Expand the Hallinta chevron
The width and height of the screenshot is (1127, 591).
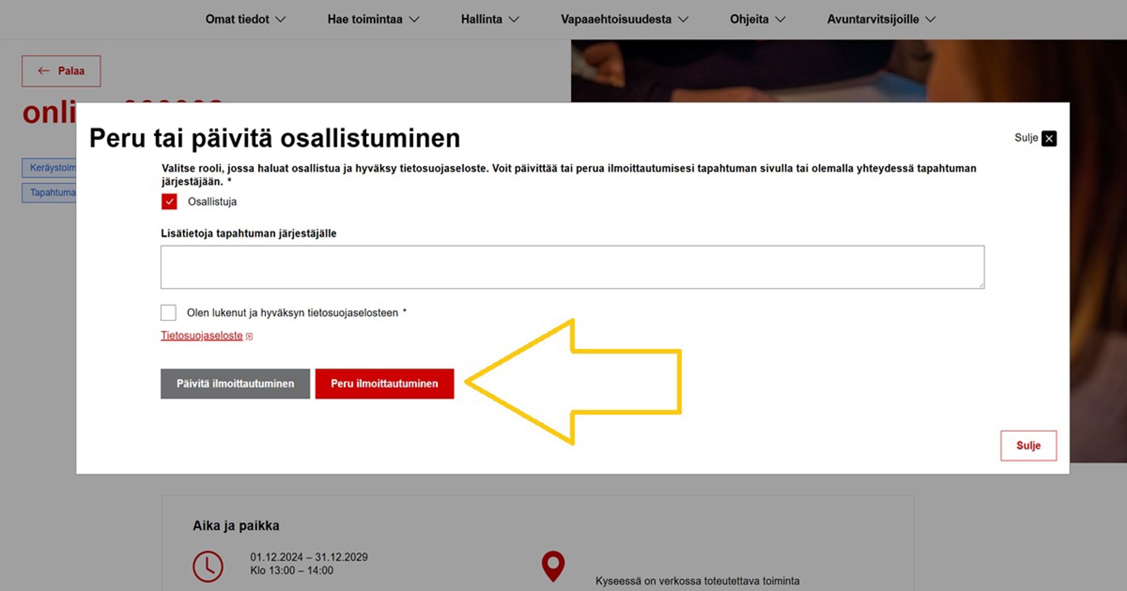click(514, 19)
